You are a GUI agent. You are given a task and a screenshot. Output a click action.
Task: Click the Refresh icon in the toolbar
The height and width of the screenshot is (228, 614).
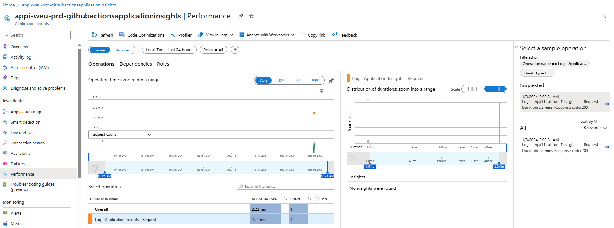(94, 35)
